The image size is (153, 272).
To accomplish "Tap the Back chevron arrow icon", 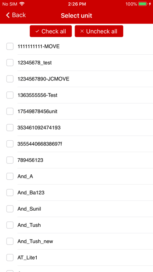I will (x=8, y=15).
